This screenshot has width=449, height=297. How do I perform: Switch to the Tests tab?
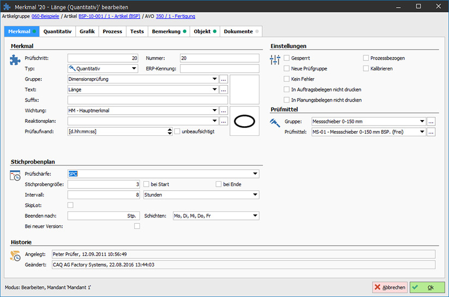137,31
